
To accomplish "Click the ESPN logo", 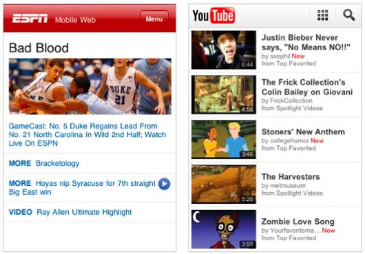I will (x=30, y=19).
